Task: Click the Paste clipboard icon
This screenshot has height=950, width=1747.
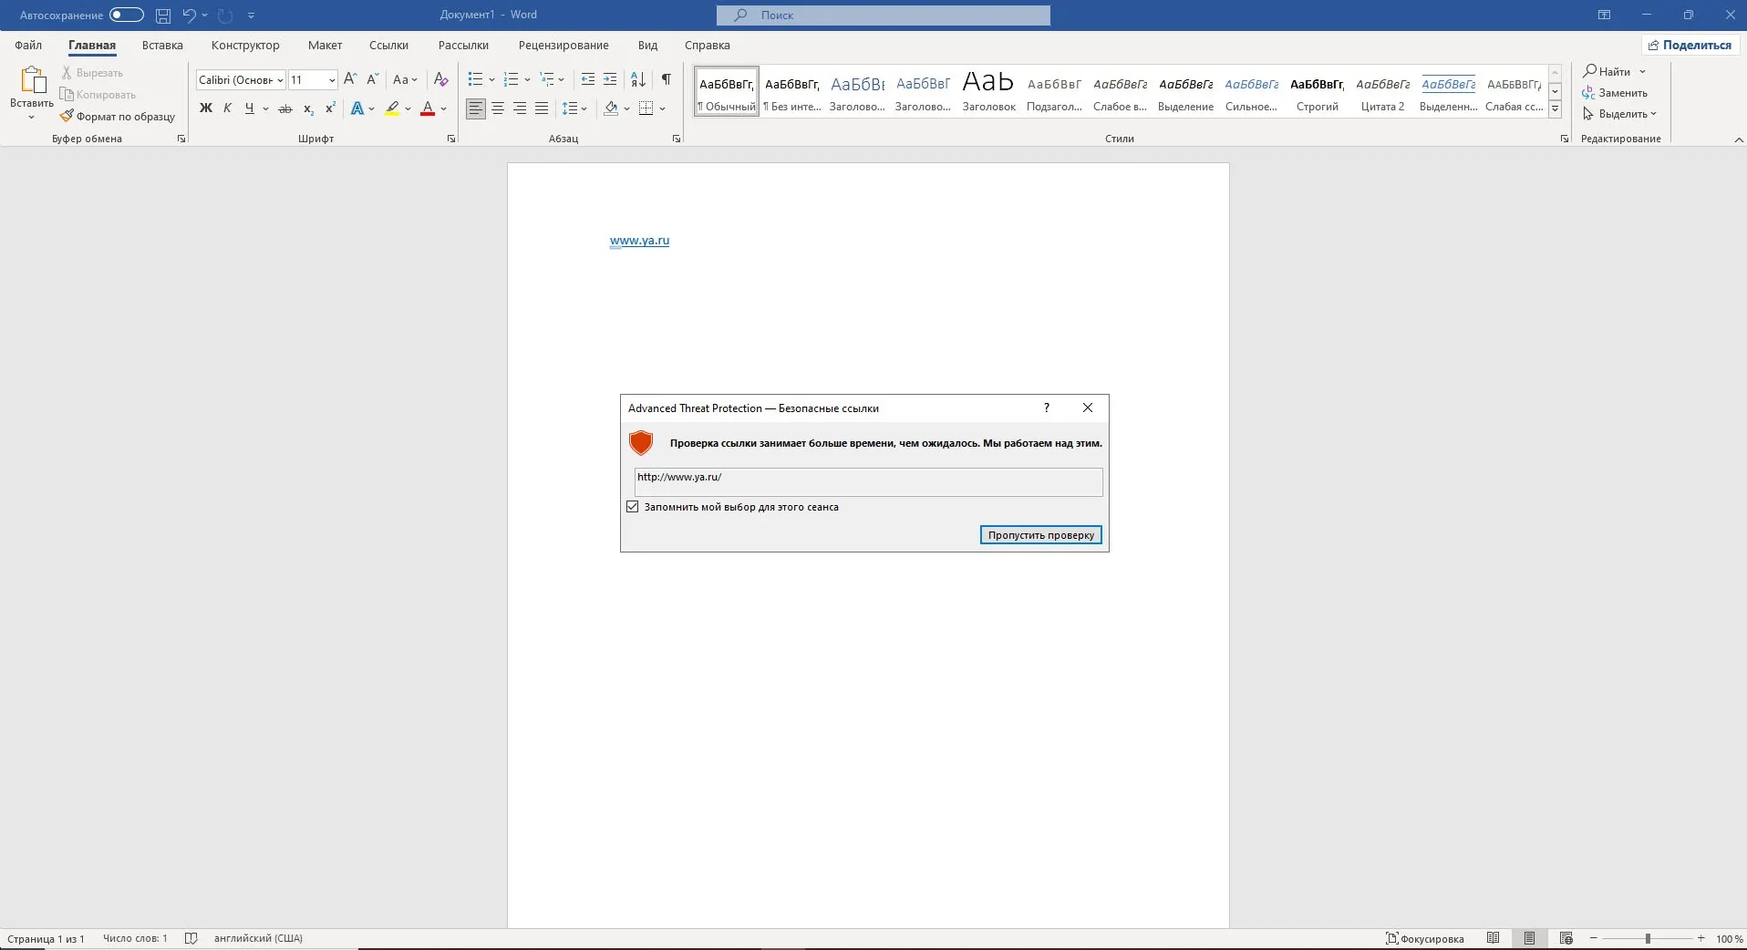Action: point(32,80)
